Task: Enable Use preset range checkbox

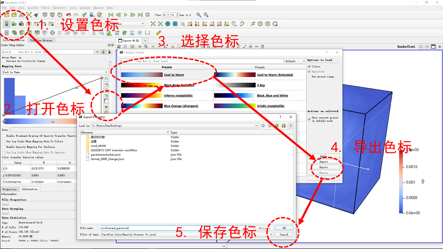Action: coord(309,77)
